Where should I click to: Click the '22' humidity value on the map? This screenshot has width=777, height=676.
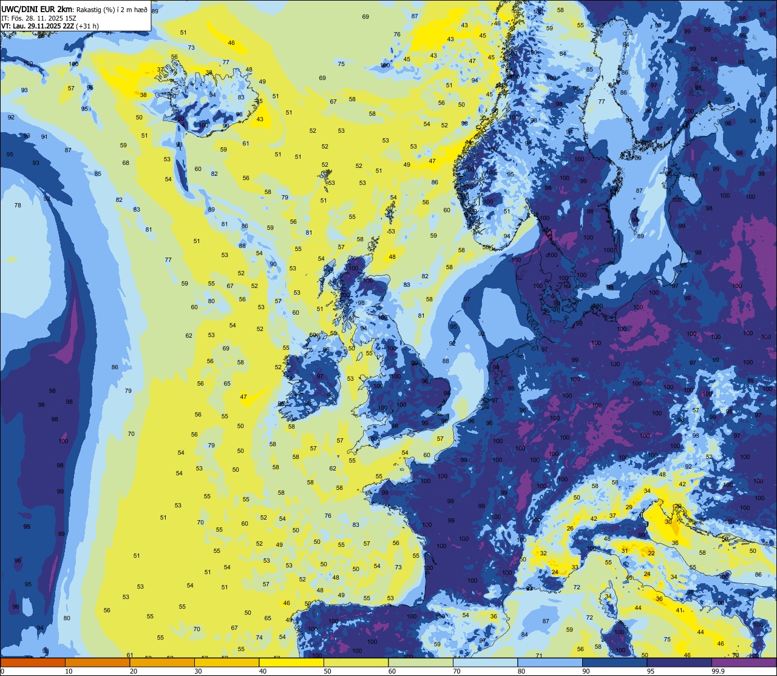point(651,554)
